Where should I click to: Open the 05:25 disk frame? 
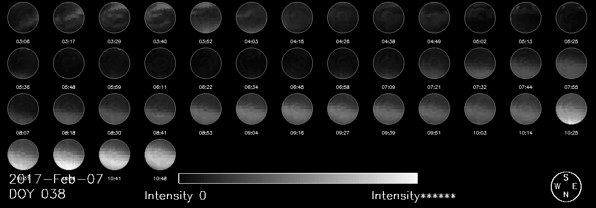coord(571,17)
